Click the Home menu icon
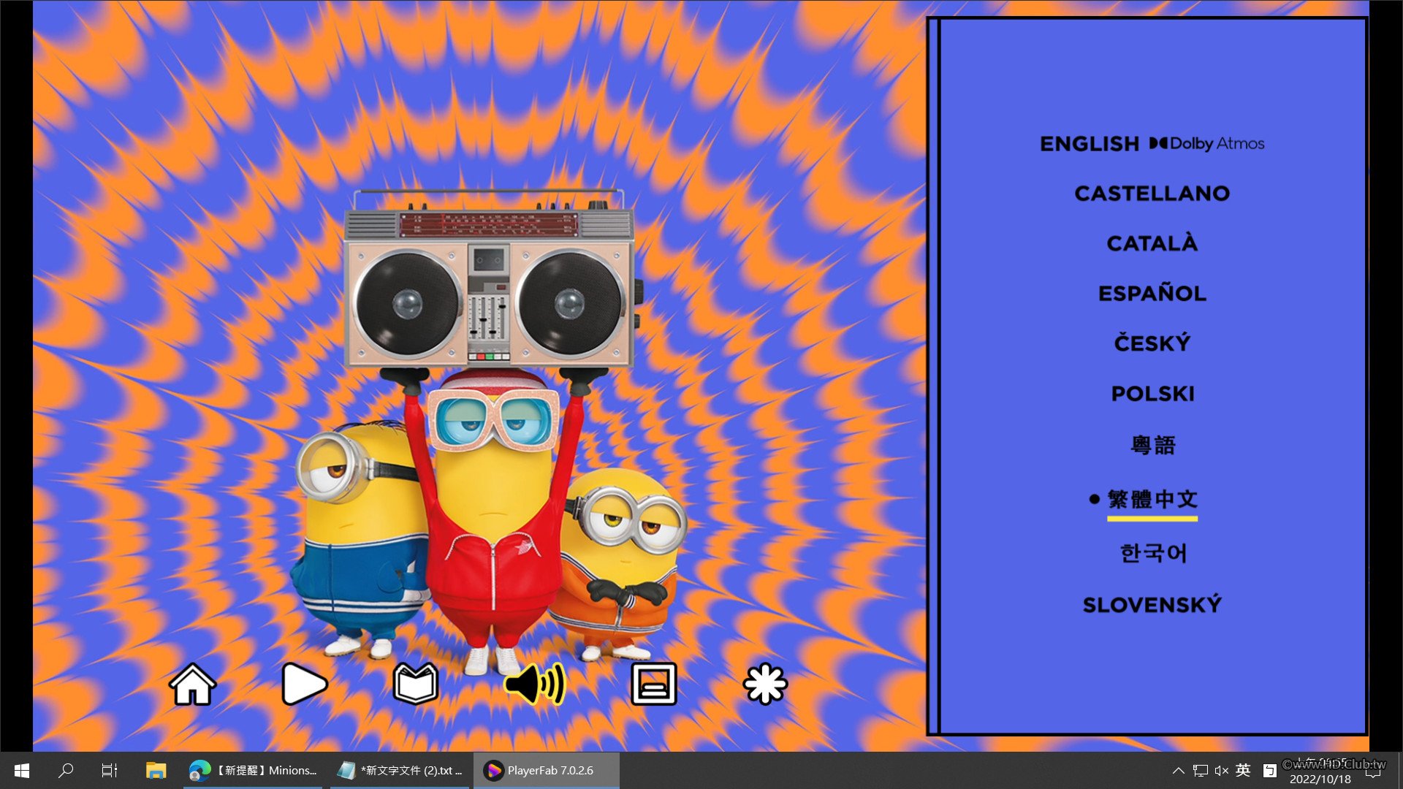 point(192,685)
